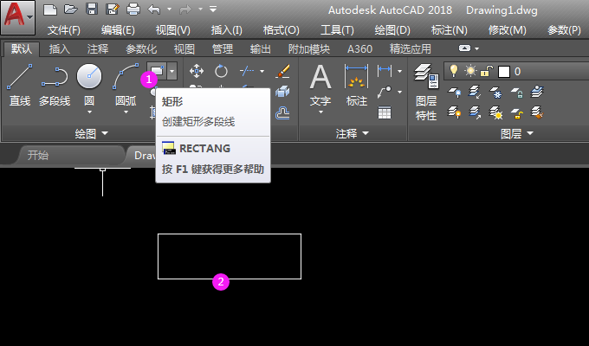Select the Erase tool
The width and height of the screenshot is (589, 346).
282,71
